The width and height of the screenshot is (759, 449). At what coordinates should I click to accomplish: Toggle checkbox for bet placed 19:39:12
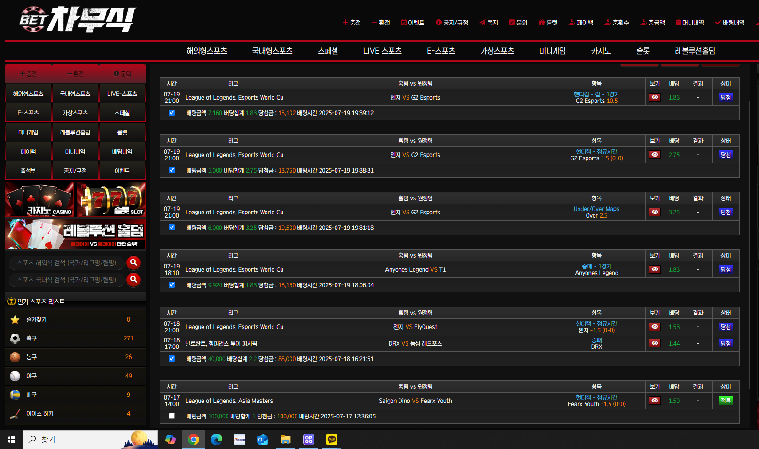point(172,113)
